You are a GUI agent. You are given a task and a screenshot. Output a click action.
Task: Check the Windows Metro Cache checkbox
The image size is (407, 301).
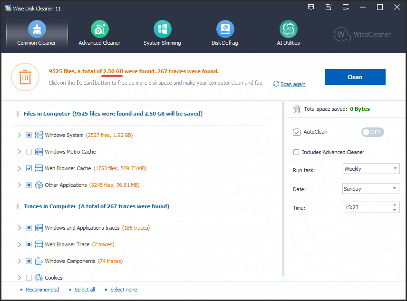point(29,152)
